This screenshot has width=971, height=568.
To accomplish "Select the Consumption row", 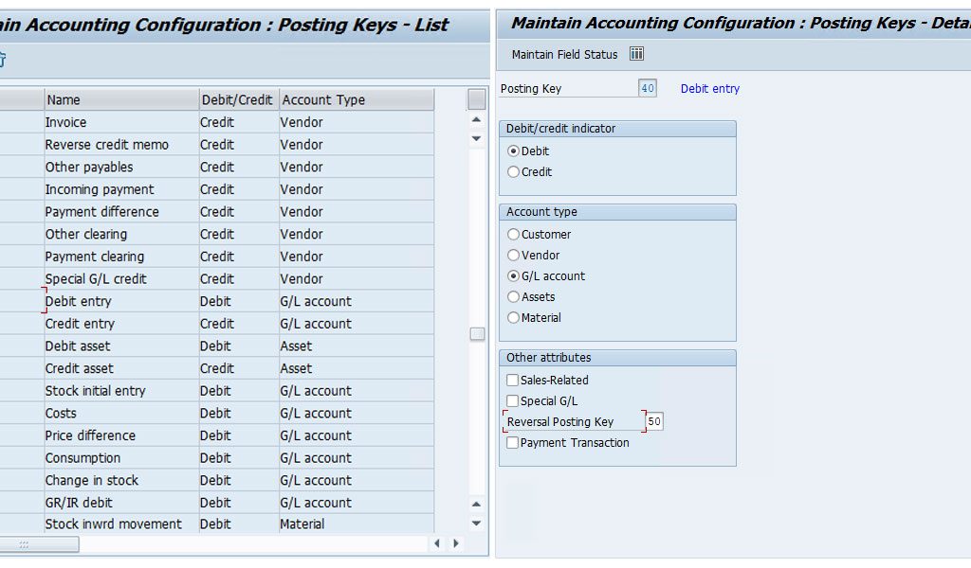I will 83,458.
